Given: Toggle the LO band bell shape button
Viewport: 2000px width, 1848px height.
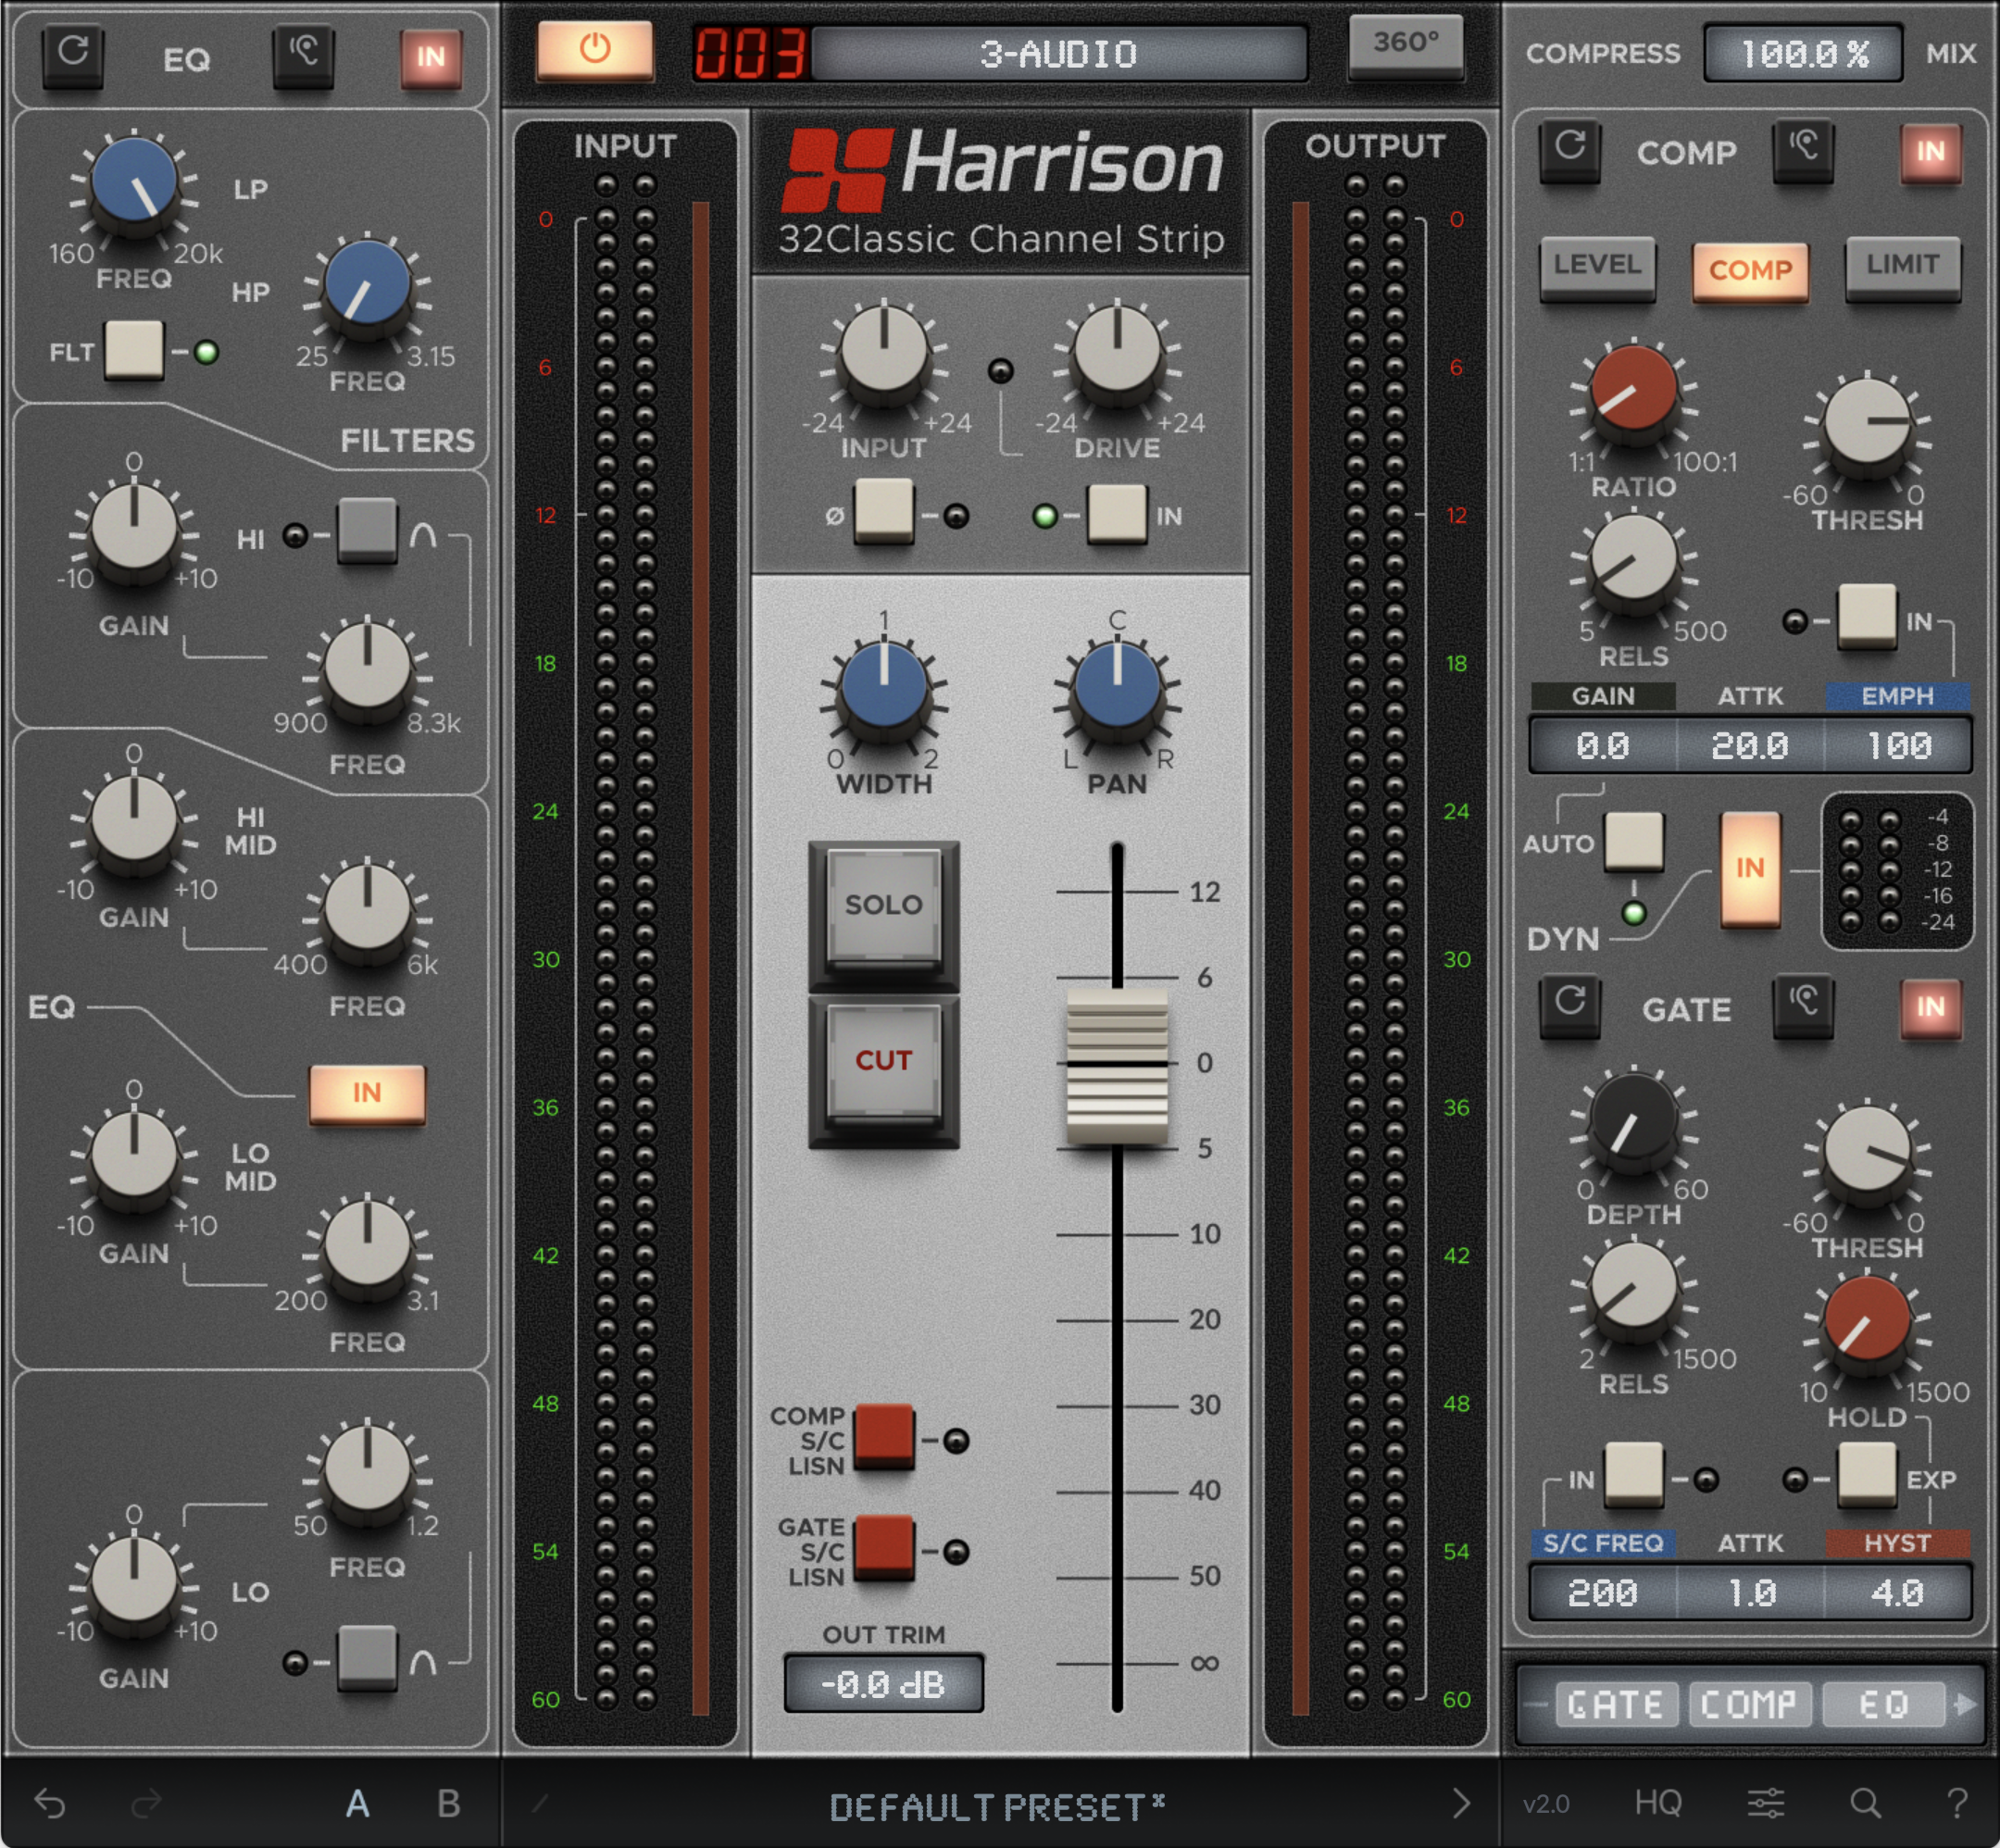Looking at the screenshot, I should 366,1659.
